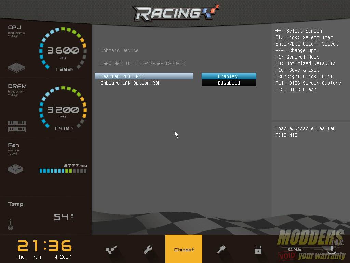Image resolution: width=350 pixels, height=263 pixels.
Task: Select the active Chipset tab
Action: [184, 249]
